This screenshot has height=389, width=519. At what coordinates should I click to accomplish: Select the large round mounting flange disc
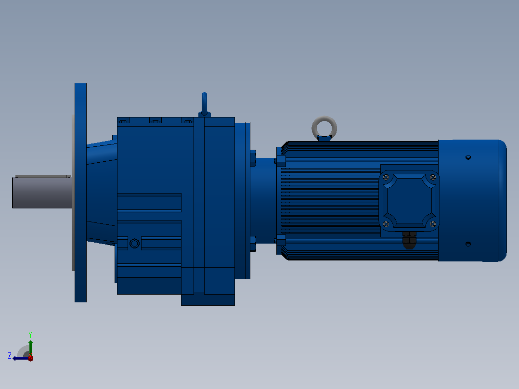coord(80,193)
